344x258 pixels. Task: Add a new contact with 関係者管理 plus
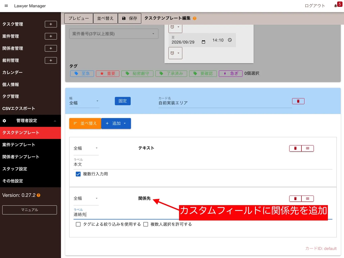click(x=51, y=48)
